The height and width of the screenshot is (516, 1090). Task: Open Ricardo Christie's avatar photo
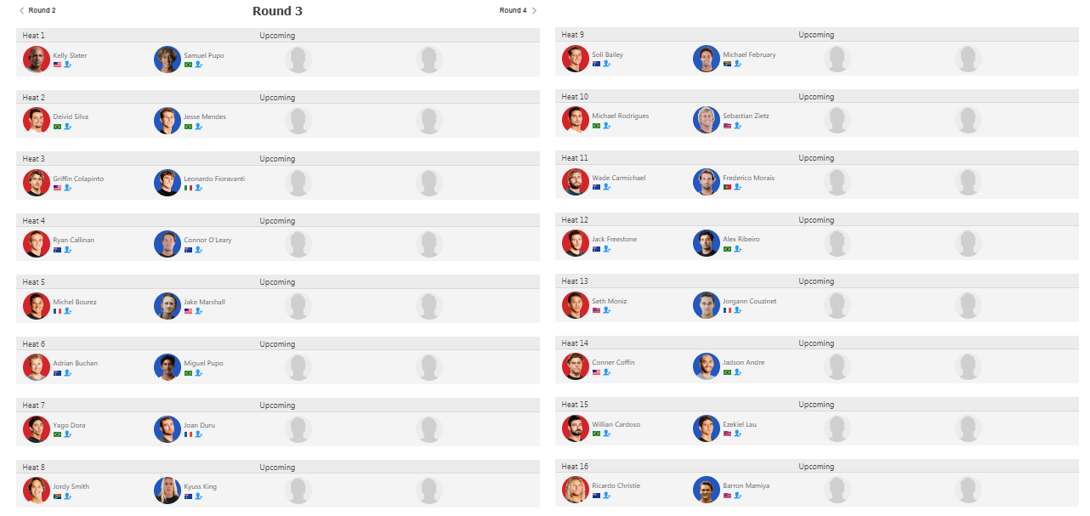tap(576, 490)
